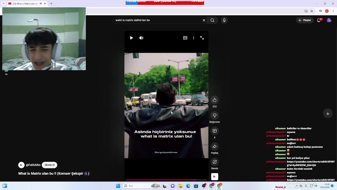Click the first chat youtube.com/shorts link
Image resolution: width=337 pixels, height=190 pixels.
click(311, 163)
